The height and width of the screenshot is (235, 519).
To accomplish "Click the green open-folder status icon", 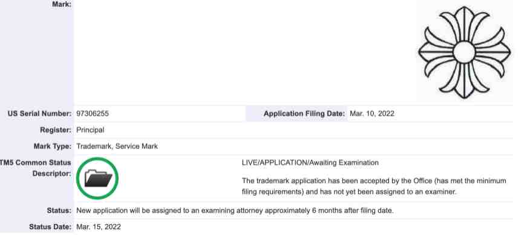I will click(x=97, y=178).
